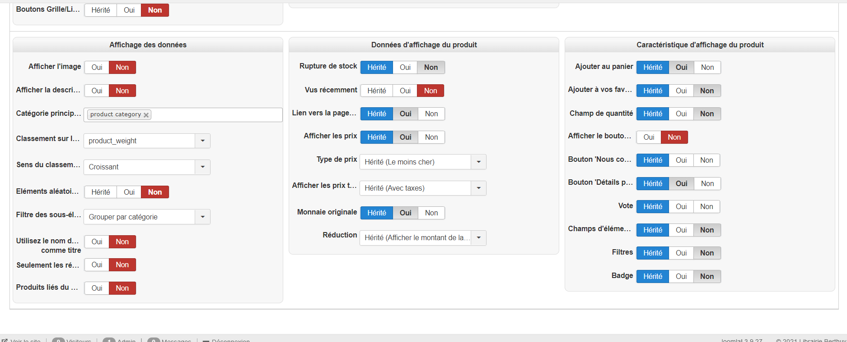Expand the 'Réduction' dropdown arrow
Viewport: 847px width, 342px height.
[478, 238]
